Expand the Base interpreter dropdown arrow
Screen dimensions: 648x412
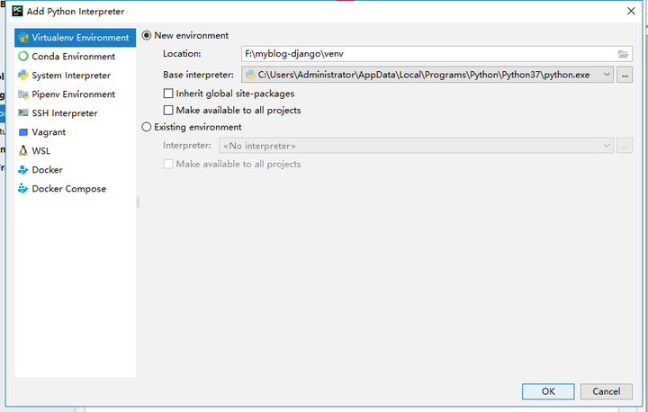coord(607,75)
